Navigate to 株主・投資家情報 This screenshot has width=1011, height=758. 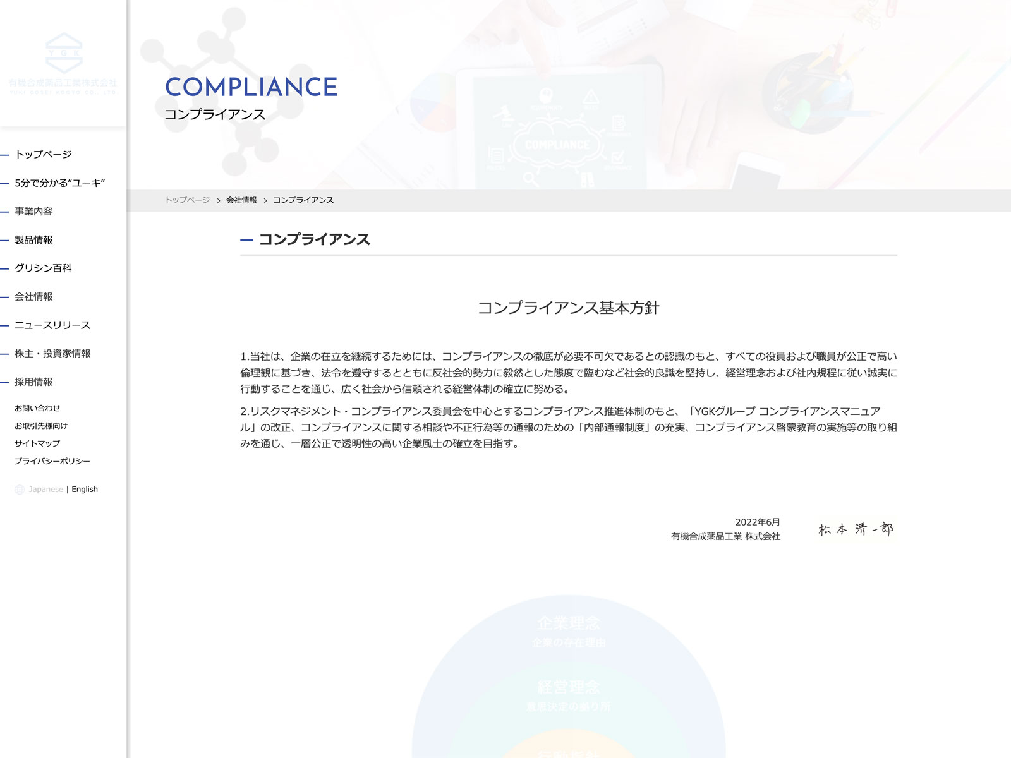click(x=52, y=353)
